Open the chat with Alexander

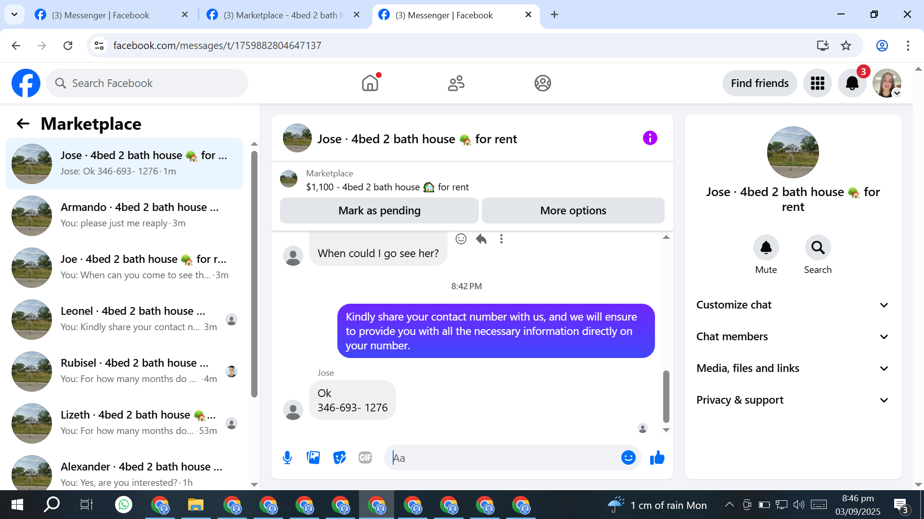pyautogui.click(x=124, y=472)
